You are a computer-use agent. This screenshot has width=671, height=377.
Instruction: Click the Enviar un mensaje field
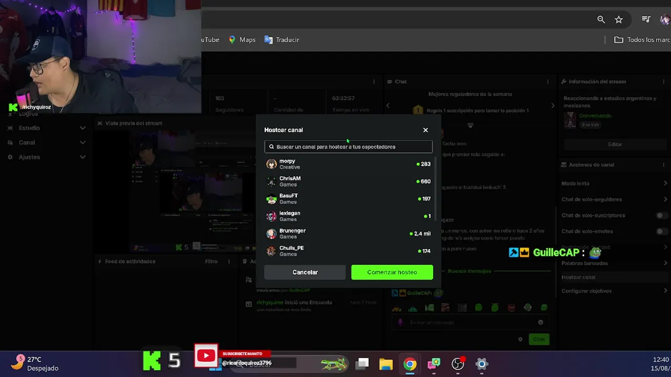(470, 323)
